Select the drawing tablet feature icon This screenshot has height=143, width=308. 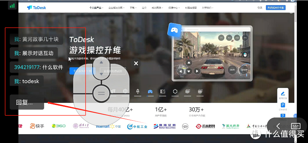point(163,91)
